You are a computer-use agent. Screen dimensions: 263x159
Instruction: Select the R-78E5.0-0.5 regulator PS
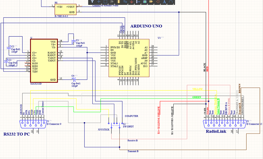tap(65, 9)
